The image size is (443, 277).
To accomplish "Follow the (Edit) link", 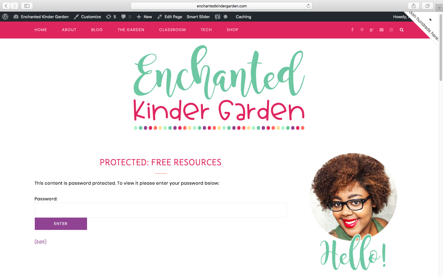I will (x=41, y=242).
